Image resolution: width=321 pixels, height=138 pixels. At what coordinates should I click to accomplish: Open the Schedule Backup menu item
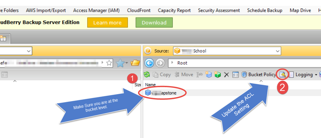click(265, 11)
